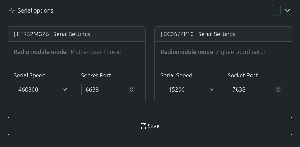Click the stepper arrows on port 6638

click(132, 89)
